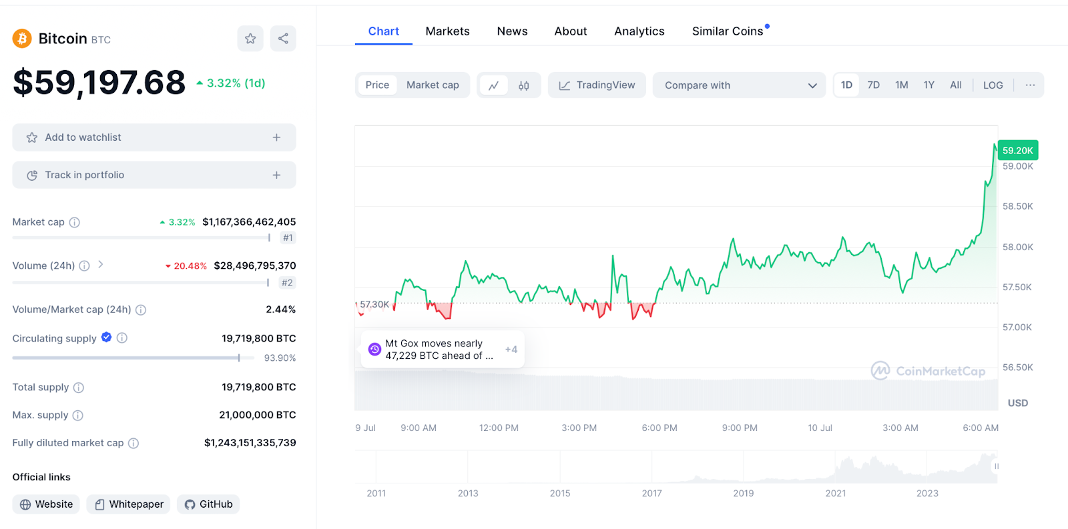Viewport: 1068px width, 529px height.
Task: Open the GitHub link
Action: (x=208, y=504)
